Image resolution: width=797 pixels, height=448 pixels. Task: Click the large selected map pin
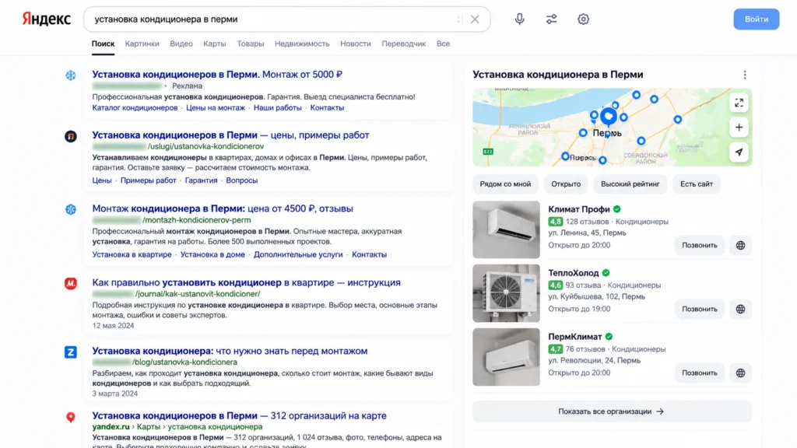pyautogui.click(x=609, y=117)
